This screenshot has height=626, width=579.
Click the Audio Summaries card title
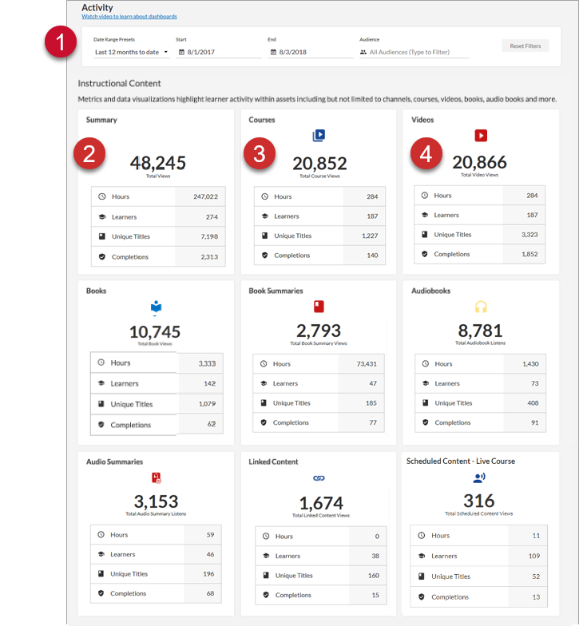pyautogui.click(x=114, y=462)
